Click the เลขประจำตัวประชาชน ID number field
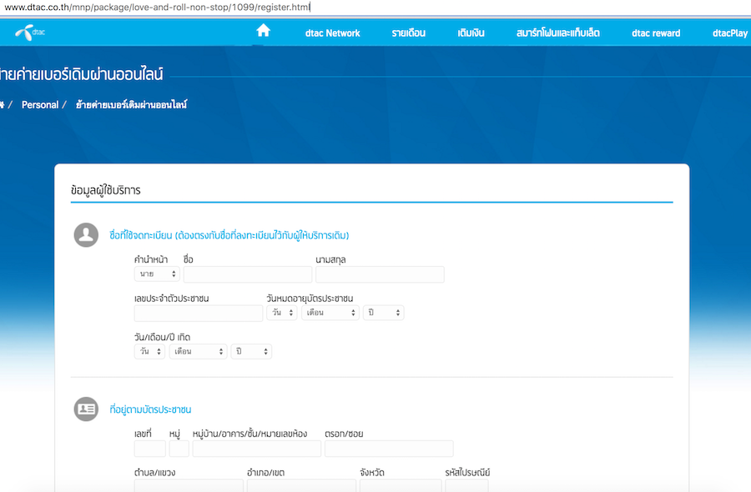Viewport: 751px width, 492px height. (199, 313)
